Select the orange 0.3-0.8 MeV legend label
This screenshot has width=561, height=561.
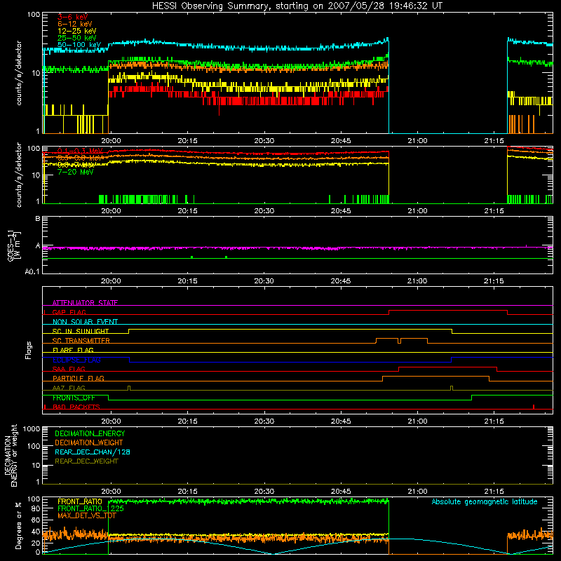tap(80, 158)
